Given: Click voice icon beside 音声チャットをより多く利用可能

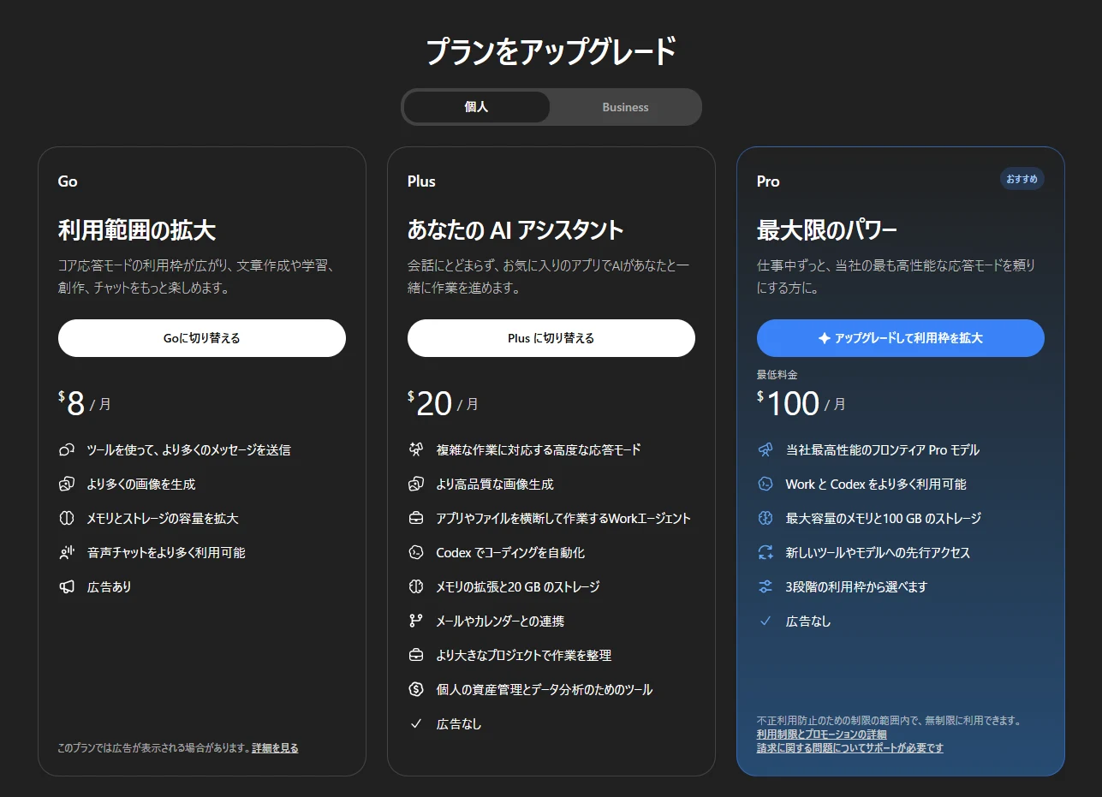Looking at the screenshot, I should (67, 552).
